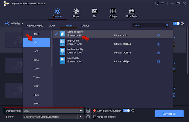Switch to the Video tab
The width and height of the screenshot is (189, 122).
(52, 25)
